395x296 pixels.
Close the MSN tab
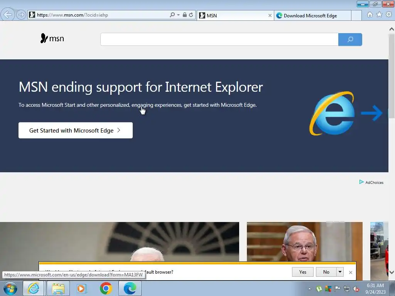[270, 15]
